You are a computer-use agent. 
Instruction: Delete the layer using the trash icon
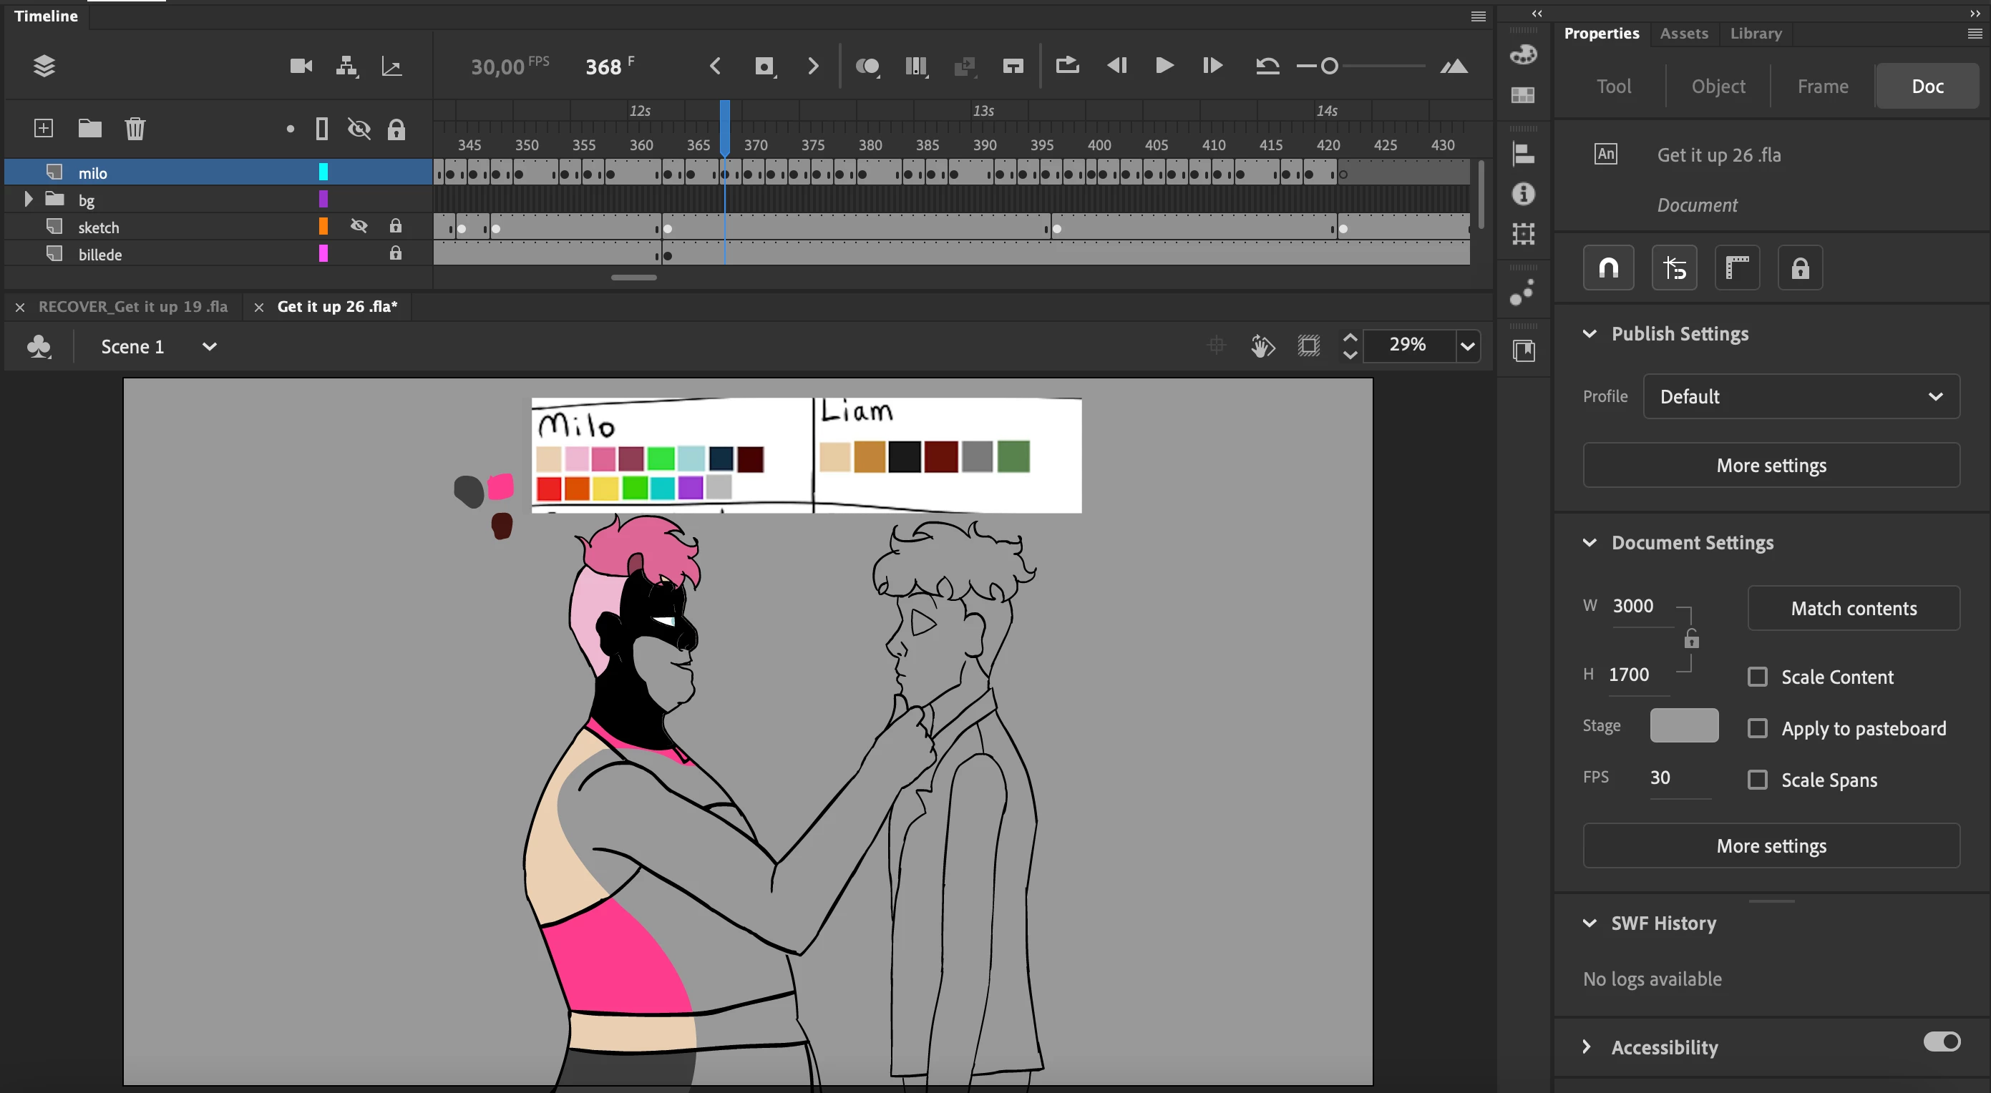tap(135, 128)
